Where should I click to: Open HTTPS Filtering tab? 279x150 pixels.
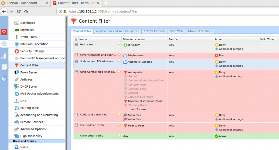point(155,31)
